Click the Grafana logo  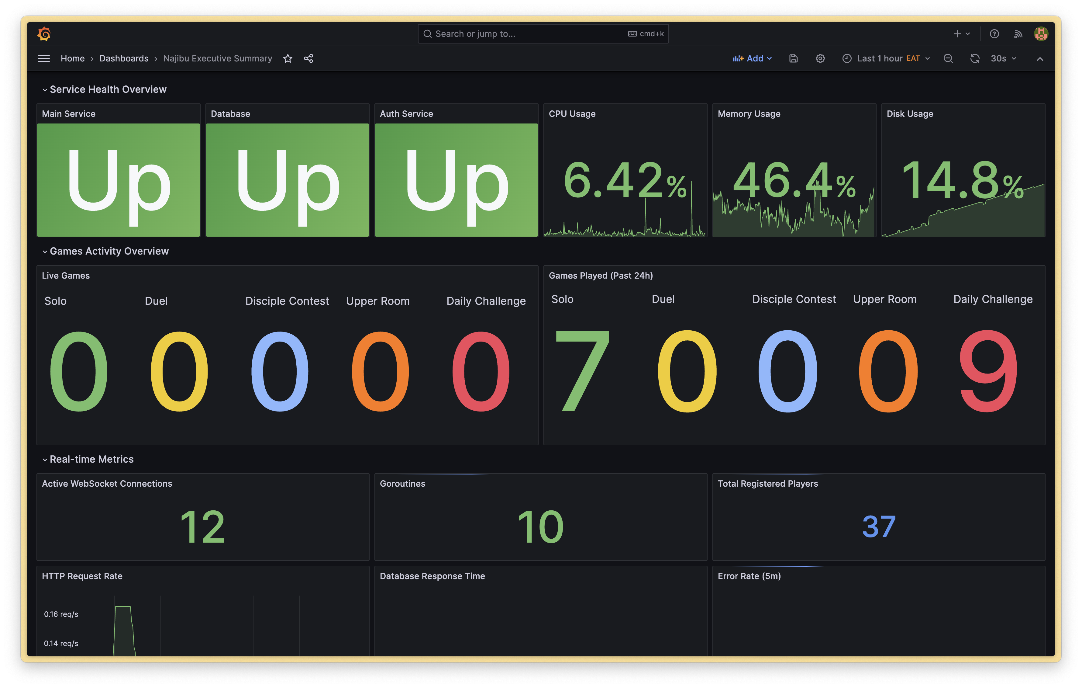click(44, 34)
